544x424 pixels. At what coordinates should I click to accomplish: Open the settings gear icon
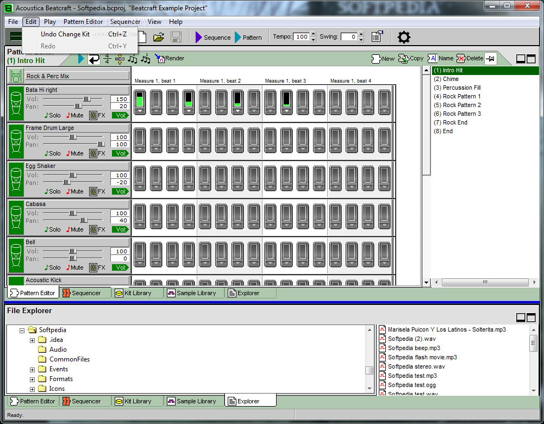tap(404, 37)
